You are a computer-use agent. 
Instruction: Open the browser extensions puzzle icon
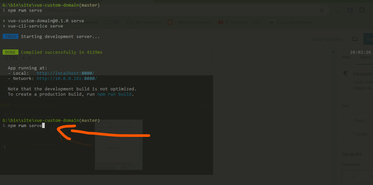(361, 10)
